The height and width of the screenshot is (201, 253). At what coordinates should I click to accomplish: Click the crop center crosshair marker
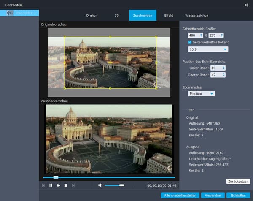tap(110, 62)
